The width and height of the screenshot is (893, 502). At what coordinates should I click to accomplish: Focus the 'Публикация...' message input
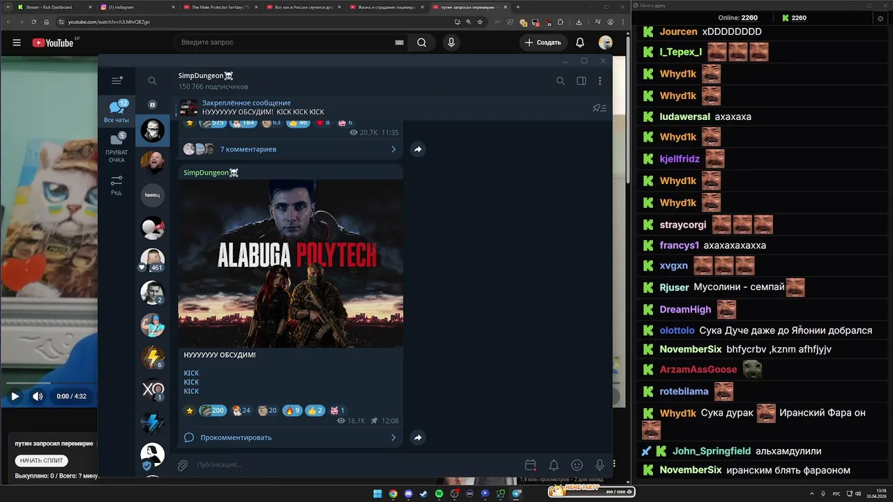pos(356,464)
